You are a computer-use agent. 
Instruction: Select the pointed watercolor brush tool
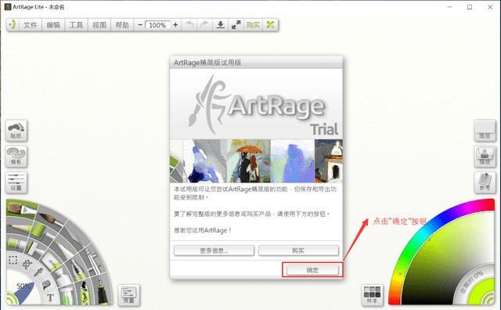(51, 219)
